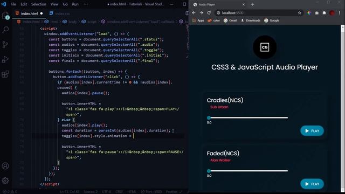This screenshot has width=345, height=194.
Task: Open the Run and Debug view
Action: 5,59
